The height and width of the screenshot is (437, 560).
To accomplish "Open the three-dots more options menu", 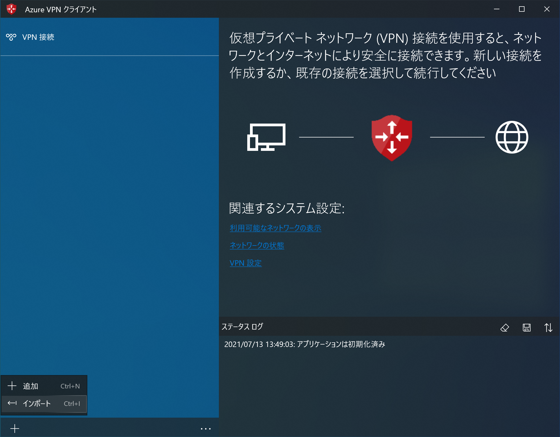I will [205, 429].
